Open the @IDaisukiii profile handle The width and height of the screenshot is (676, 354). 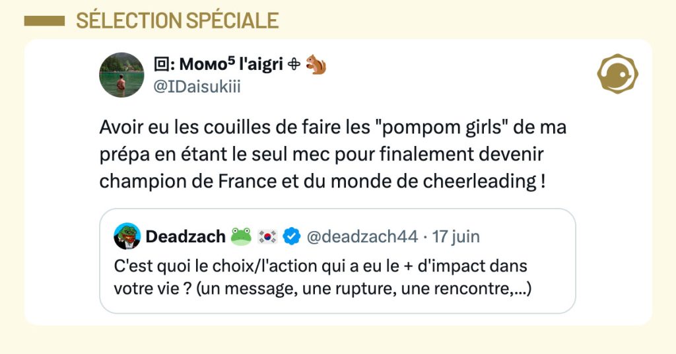pos(197,87)
